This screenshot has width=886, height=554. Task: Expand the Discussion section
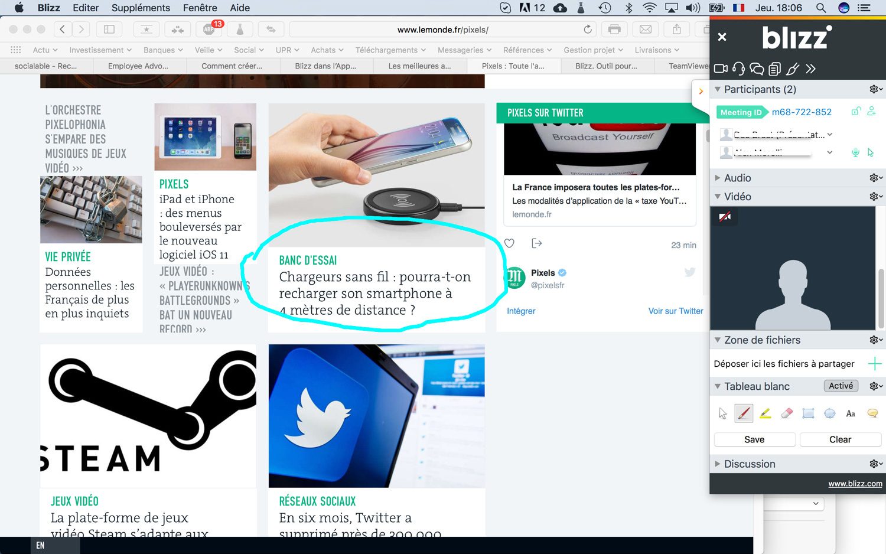[718, 464]
